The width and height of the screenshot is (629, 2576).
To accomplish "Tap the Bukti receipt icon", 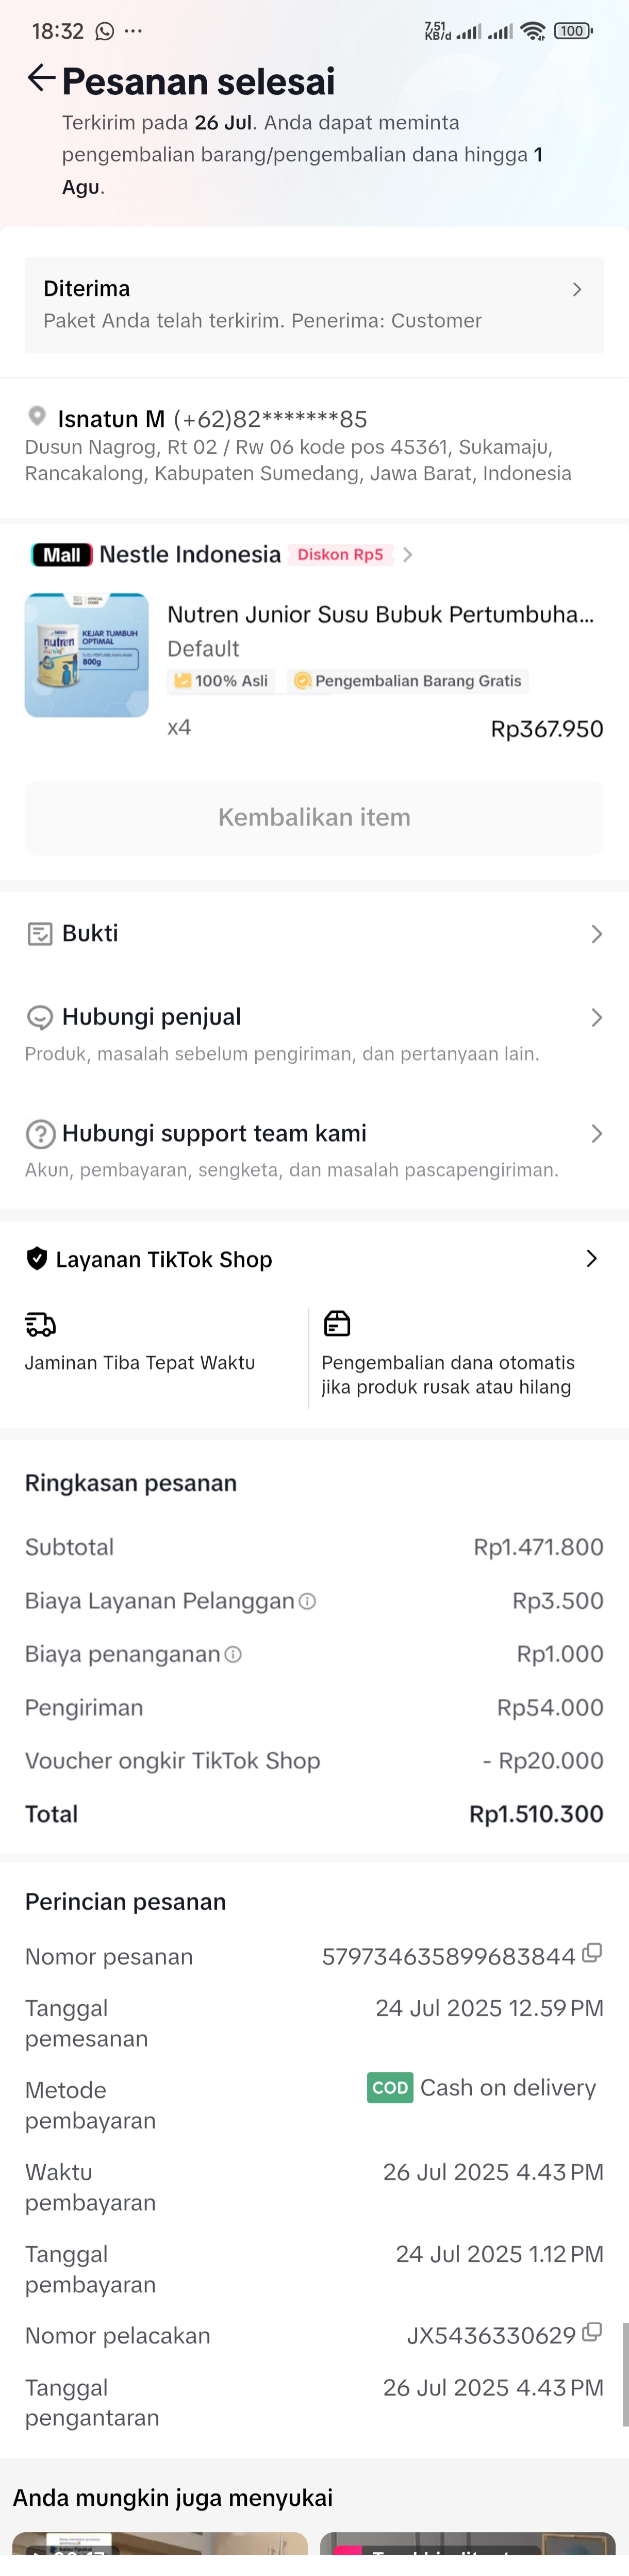I will coord(40,934).
